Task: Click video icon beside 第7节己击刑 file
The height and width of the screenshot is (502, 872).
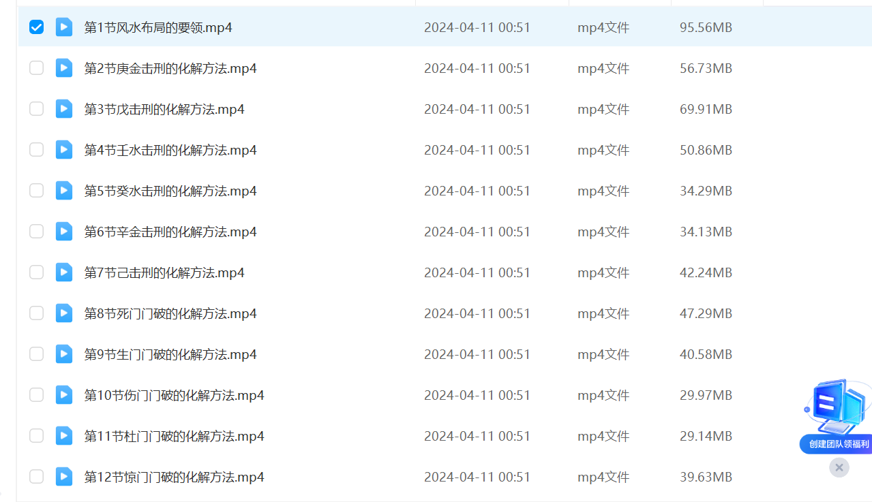Action: (x=64, y=272)
